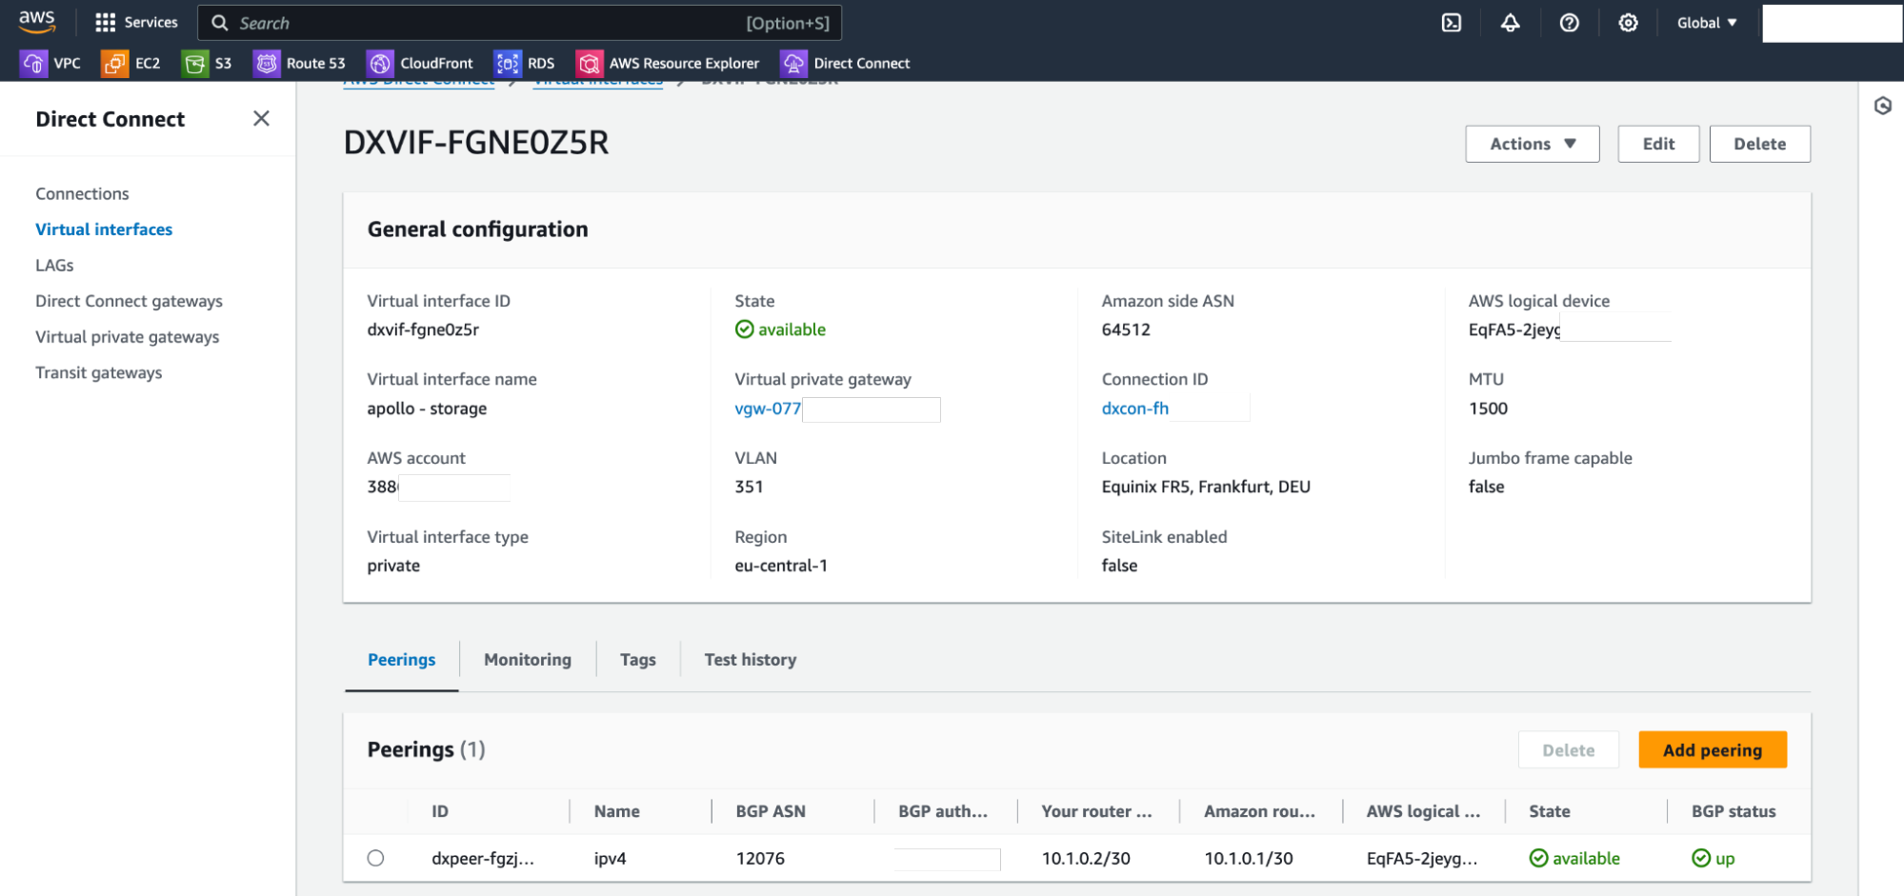1904x896 pixels.
Task: Go to Direct Connect gateways
Action: 129,301
